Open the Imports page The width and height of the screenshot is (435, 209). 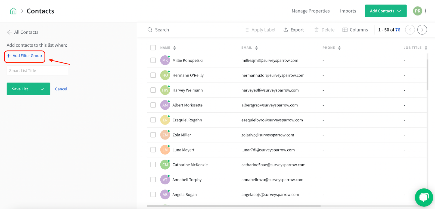(x=348, y=11)
